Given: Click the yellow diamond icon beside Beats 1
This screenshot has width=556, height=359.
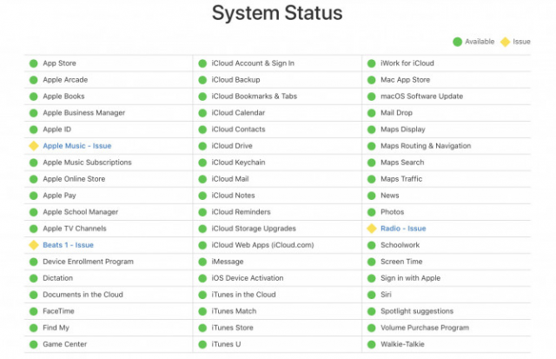Looking at the screenshot, I should click(34, 245).
